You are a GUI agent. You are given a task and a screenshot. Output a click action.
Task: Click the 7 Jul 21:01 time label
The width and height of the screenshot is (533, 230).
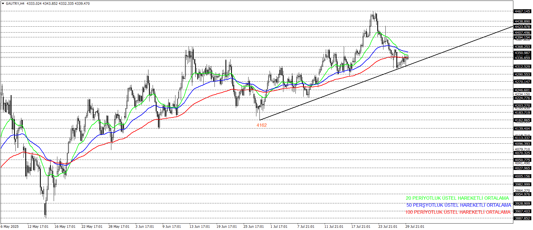[x=306, y=227]
